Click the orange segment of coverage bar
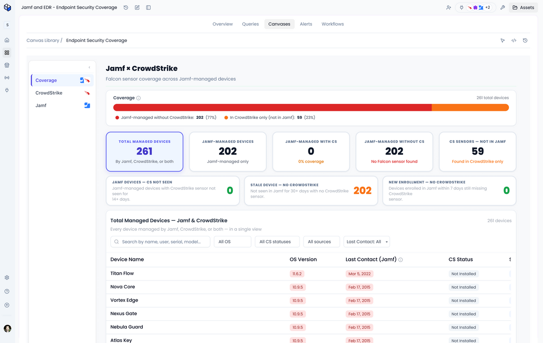This screenshot has width=543, height=343. click(x=470, y=108)
